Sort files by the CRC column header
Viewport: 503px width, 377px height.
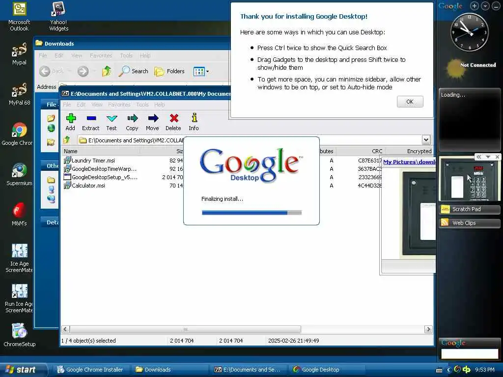point(360,151)
